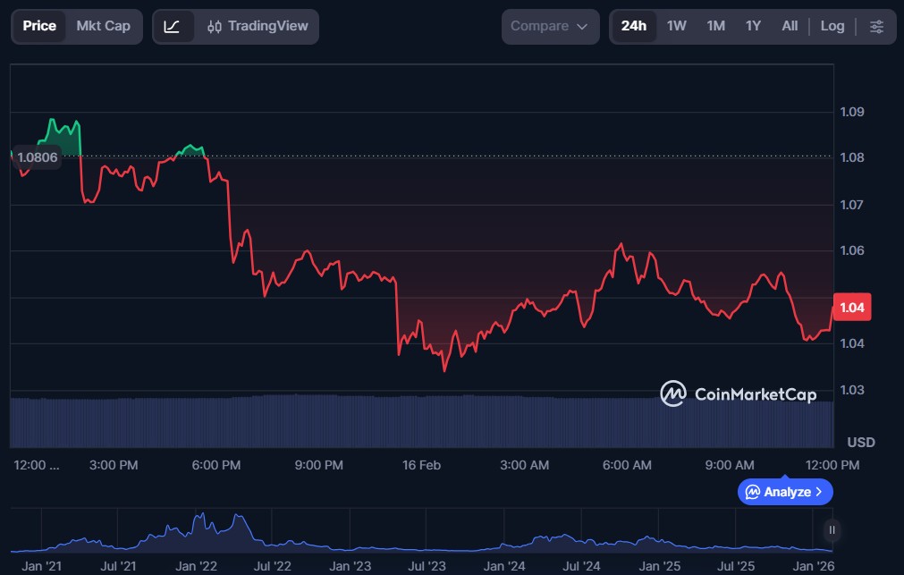The image size is (904, 575).
Task: Select the 24h time range
Action: click(x=633, y=26)
